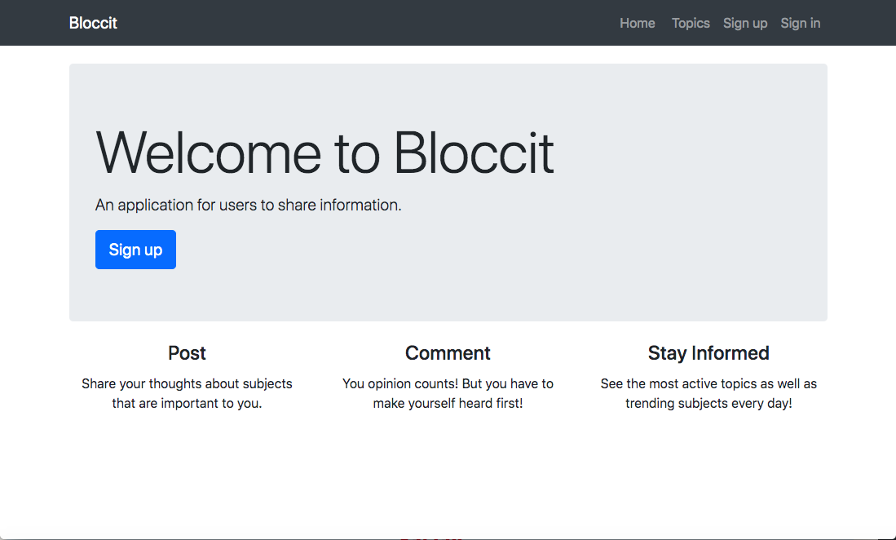Select the Post section heading
Screen dimensions: 896x540
pos(186,352)
